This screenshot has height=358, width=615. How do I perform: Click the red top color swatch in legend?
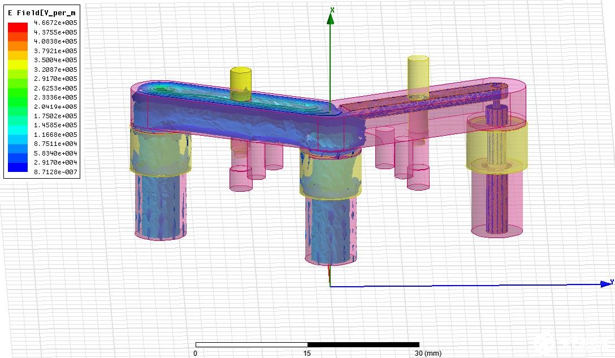18,27
